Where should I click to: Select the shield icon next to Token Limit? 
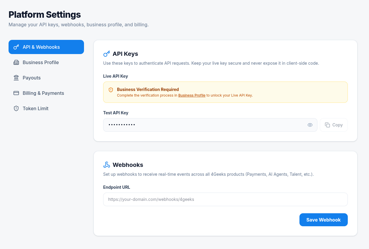16,108
